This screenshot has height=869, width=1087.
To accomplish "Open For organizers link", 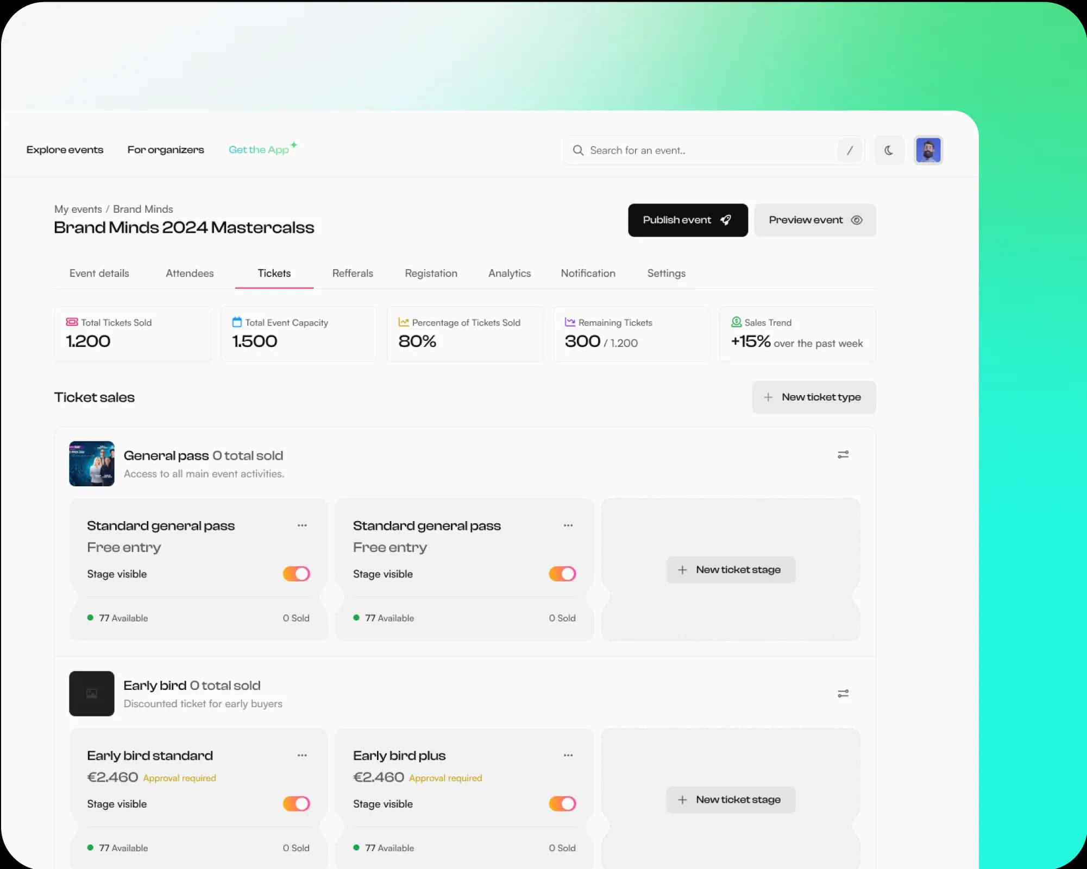I will click(x=166, y=150).
